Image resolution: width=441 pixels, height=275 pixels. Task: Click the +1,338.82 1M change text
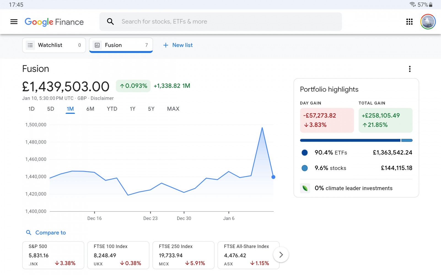pyautogui.click(x=172, y=86)
